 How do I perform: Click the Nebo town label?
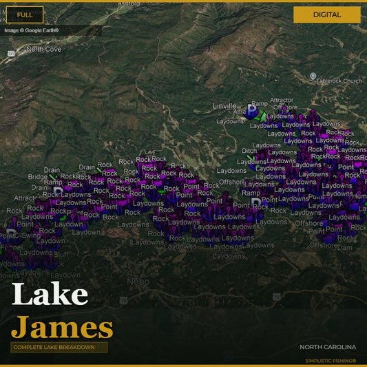pyautogui.click(x=138, y=282)
